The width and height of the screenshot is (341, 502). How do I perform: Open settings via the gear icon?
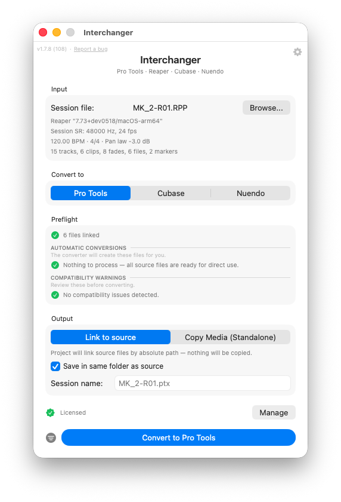[297, 52]
